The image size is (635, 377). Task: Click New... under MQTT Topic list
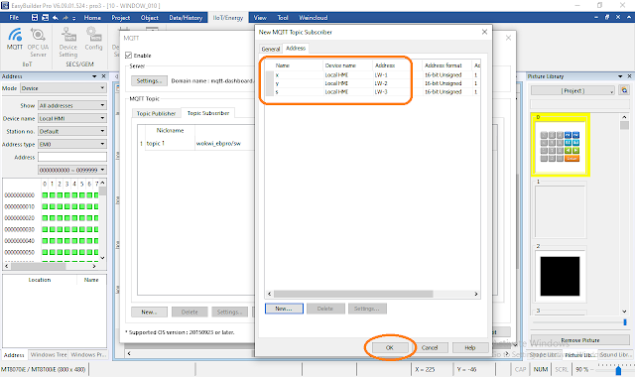tap(149, 313)
